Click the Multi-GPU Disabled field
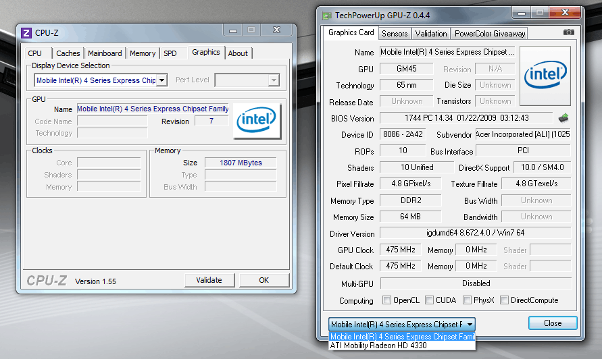602x359 pixels. tap(476, 283)
